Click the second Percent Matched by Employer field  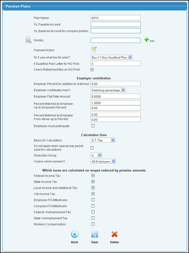pos(116,114)
